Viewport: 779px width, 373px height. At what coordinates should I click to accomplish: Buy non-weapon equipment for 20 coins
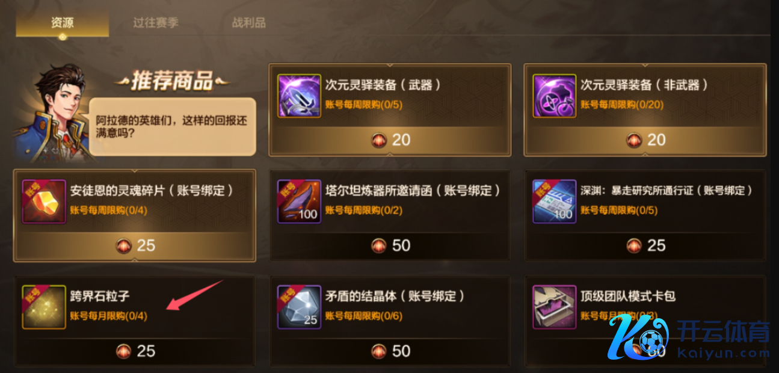(x=645, y=140)
